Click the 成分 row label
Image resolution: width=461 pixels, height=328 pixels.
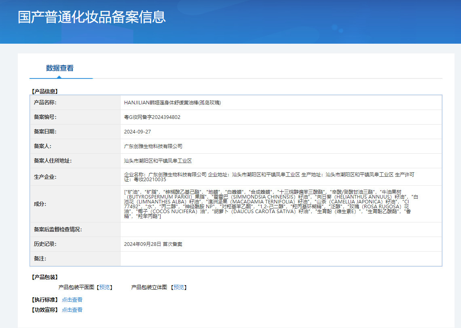click(x=40, y=204)
